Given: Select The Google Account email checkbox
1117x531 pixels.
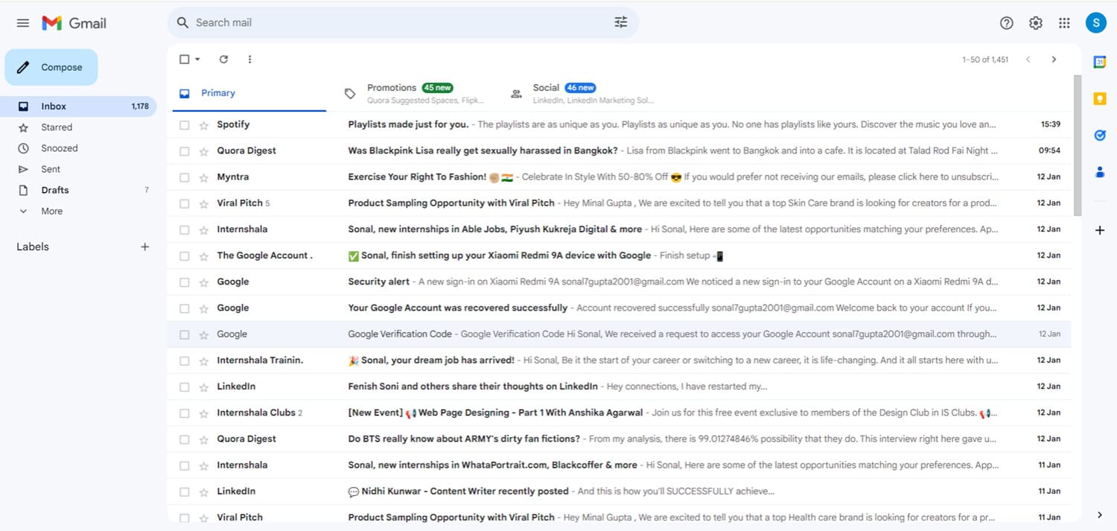Looking at the screenshot, I should tap(185, 256).
